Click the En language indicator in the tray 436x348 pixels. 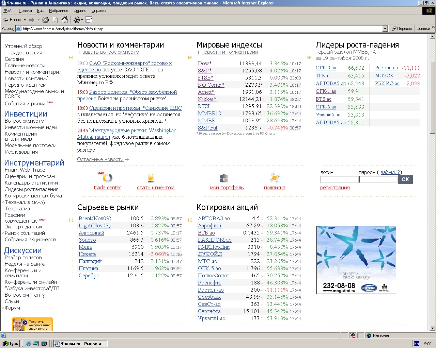tap(416, 344)
